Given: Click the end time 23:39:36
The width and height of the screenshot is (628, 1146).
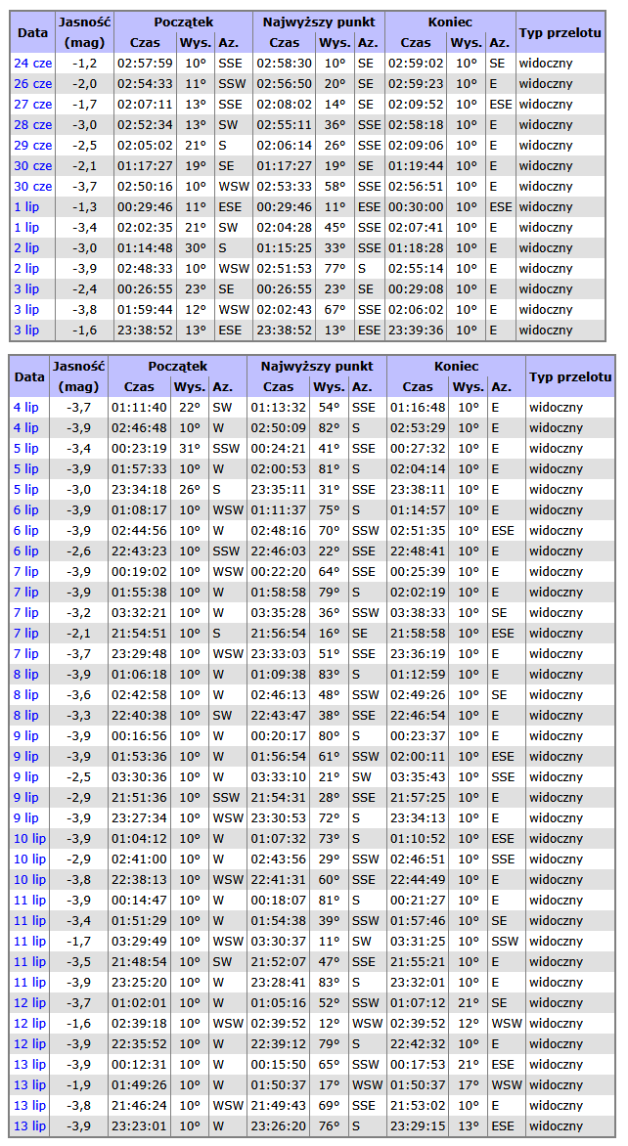Looking at the screenshot, I should click(416, 330).
